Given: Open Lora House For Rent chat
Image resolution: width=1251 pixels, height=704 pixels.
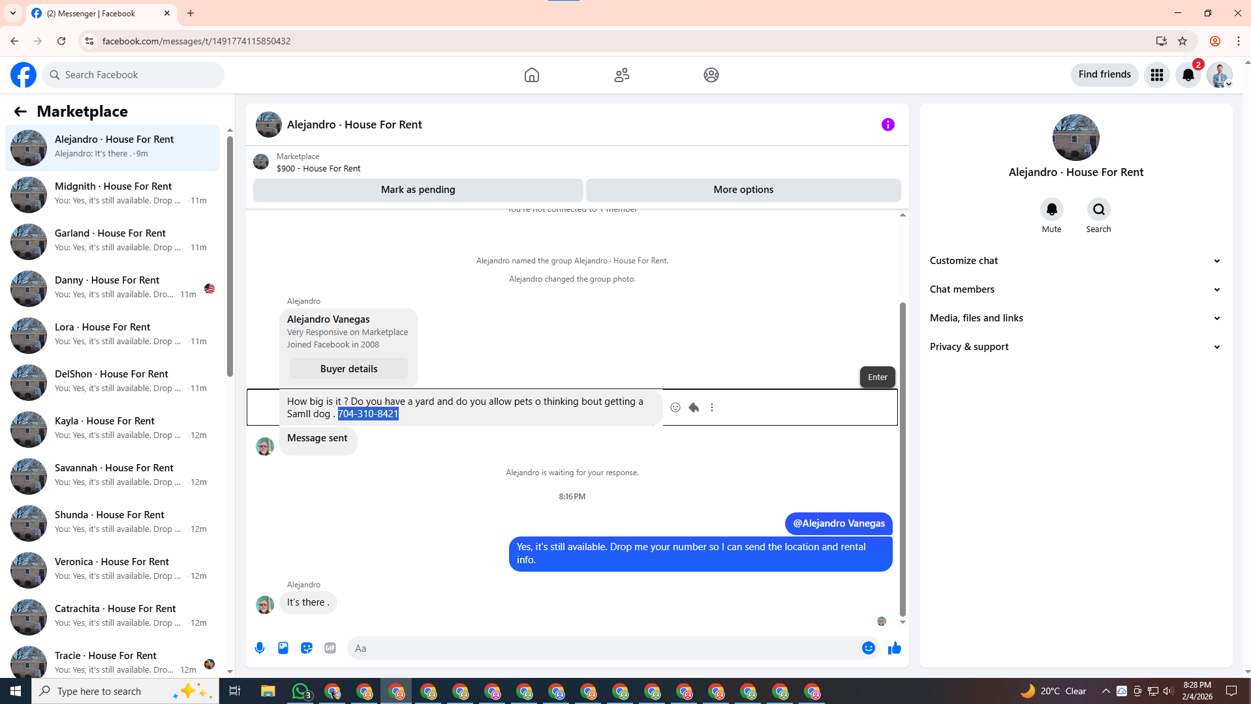Looking at the screenshot, I should 112,335.
